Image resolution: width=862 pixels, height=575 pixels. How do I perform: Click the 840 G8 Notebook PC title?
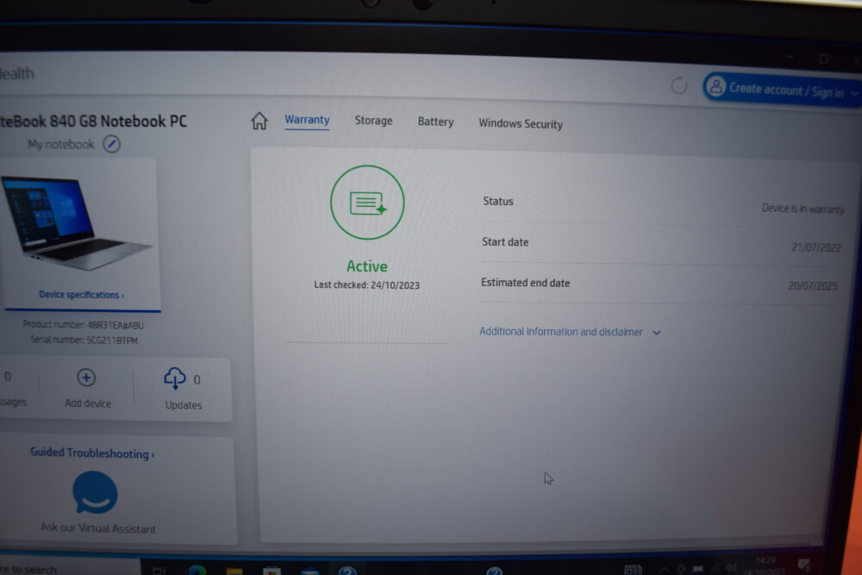[93, 121]
